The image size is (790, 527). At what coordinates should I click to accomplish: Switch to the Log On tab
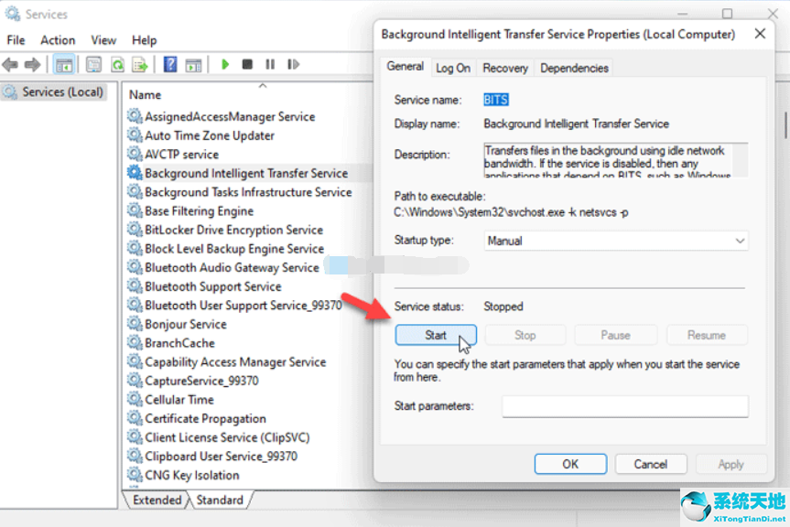pos(453,68)
